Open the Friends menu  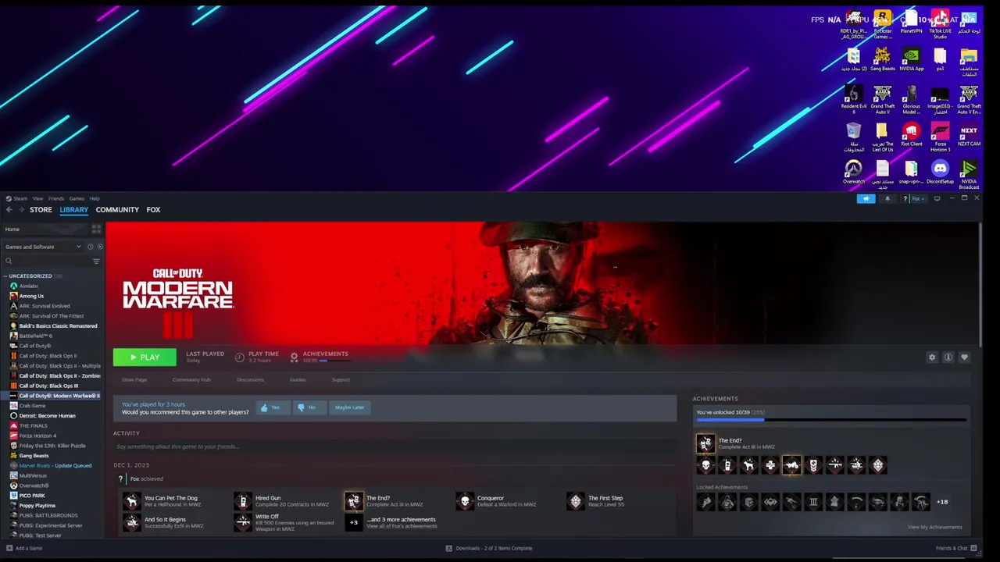[x=56, y=199]
